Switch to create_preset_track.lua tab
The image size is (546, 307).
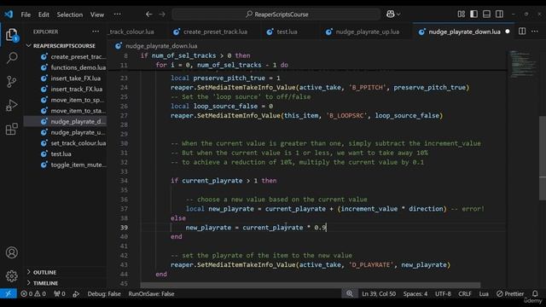click(x=215, y=32)
